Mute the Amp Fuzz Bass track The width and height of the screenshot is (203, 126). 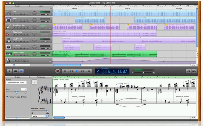[18, 28]
